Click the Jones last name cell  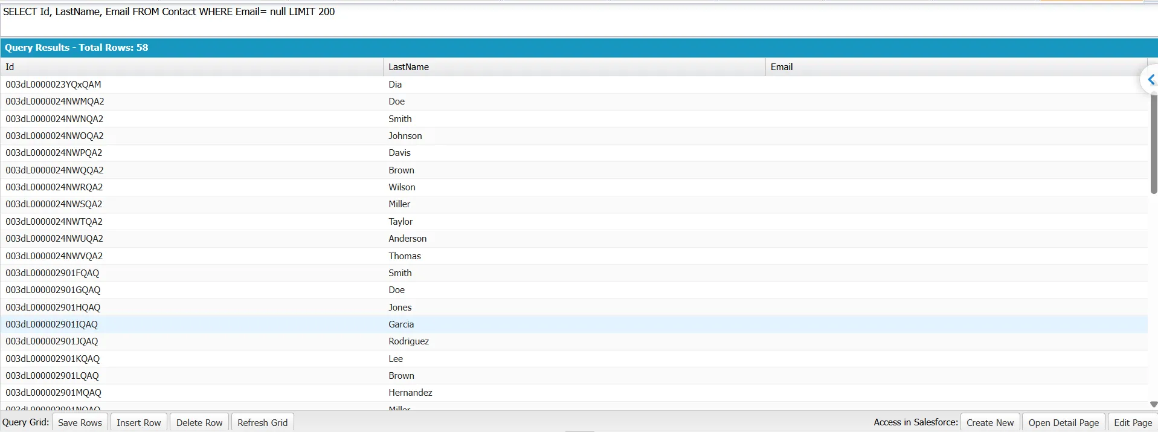(x=574, y=308)
